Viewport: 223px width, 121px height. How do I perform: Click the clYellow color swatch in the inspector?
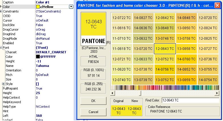(x=38, y=7)
